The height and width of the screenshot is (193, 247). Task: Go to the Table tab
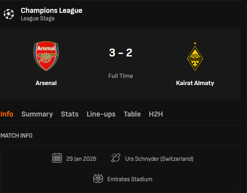click(132, 114)
